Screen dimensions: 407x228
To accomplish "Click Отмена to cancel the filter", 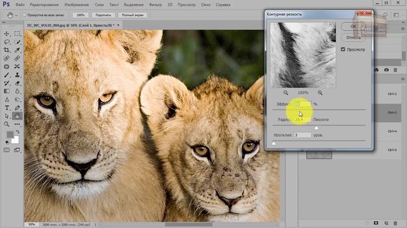I will [x=353, y=37].
